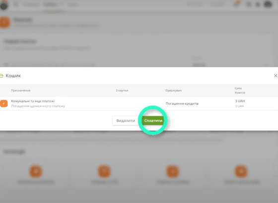Click the З картки column header
Viewport: 278px width, 203px height.
(x=122, y=90)
